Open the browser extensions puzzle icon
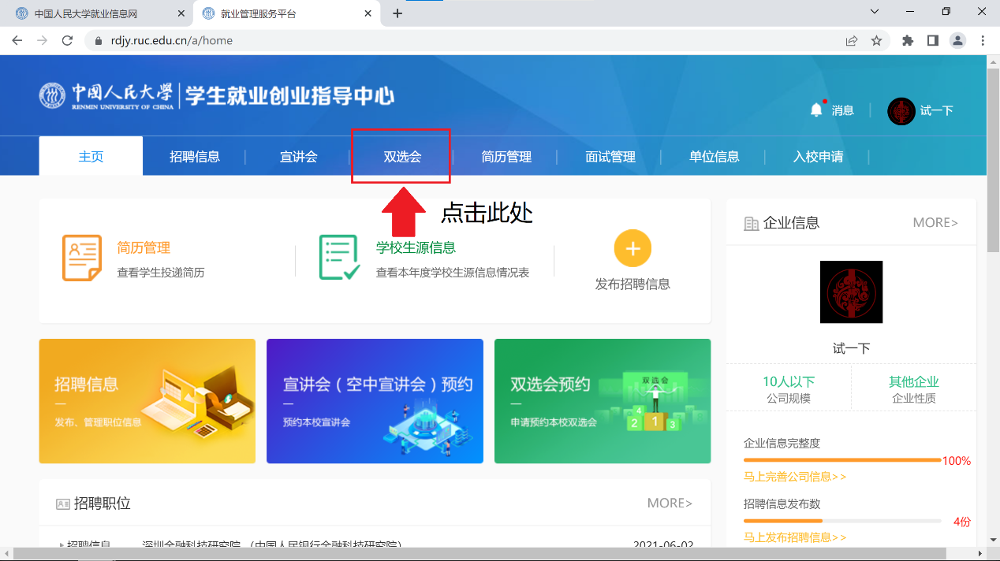The height and width of the screenshot is (561, 1000). pos(908,40)
